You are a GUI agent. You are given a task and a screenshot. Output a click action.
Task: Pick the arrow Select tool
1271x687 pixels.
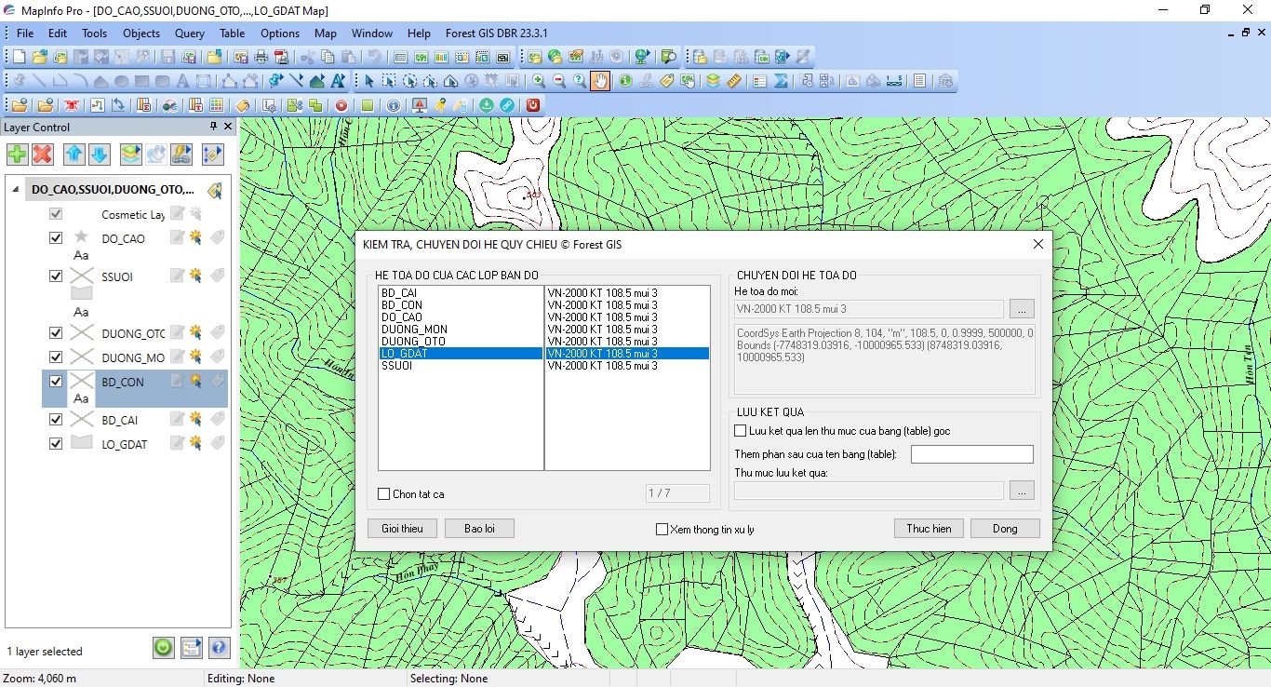(368, 81)
